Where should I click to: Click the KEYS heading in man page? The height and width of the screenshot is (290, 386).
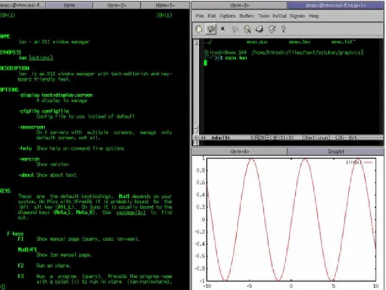5,191
